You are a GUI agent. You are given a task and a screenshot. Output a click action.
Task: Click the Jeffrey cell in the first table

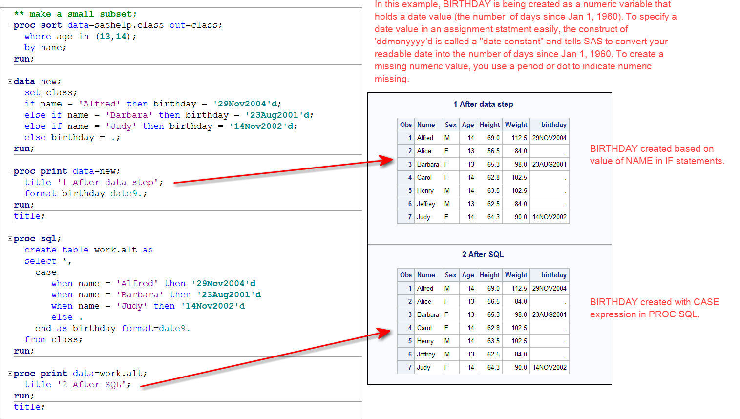(428, 204)
